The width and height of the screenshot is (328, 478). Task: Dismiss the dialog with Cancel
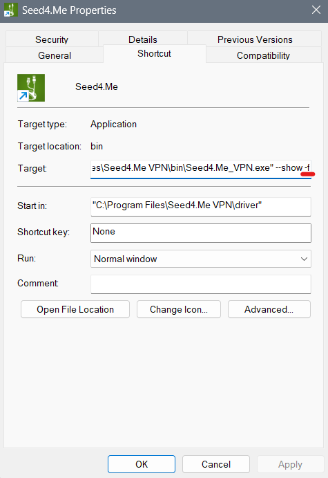pos(216,464)
